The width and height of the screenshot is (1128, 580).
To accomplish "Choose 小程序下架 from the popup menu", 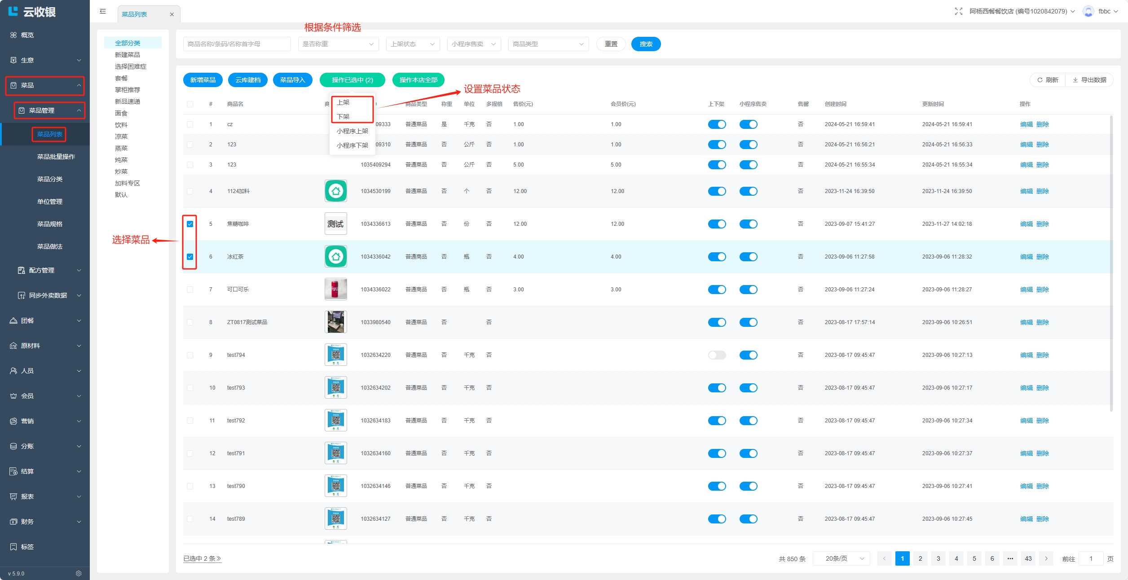I will click(352, 145).
